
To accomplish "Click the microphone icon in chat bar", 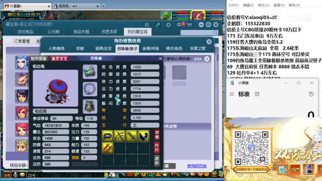I will tap(15, 175).
